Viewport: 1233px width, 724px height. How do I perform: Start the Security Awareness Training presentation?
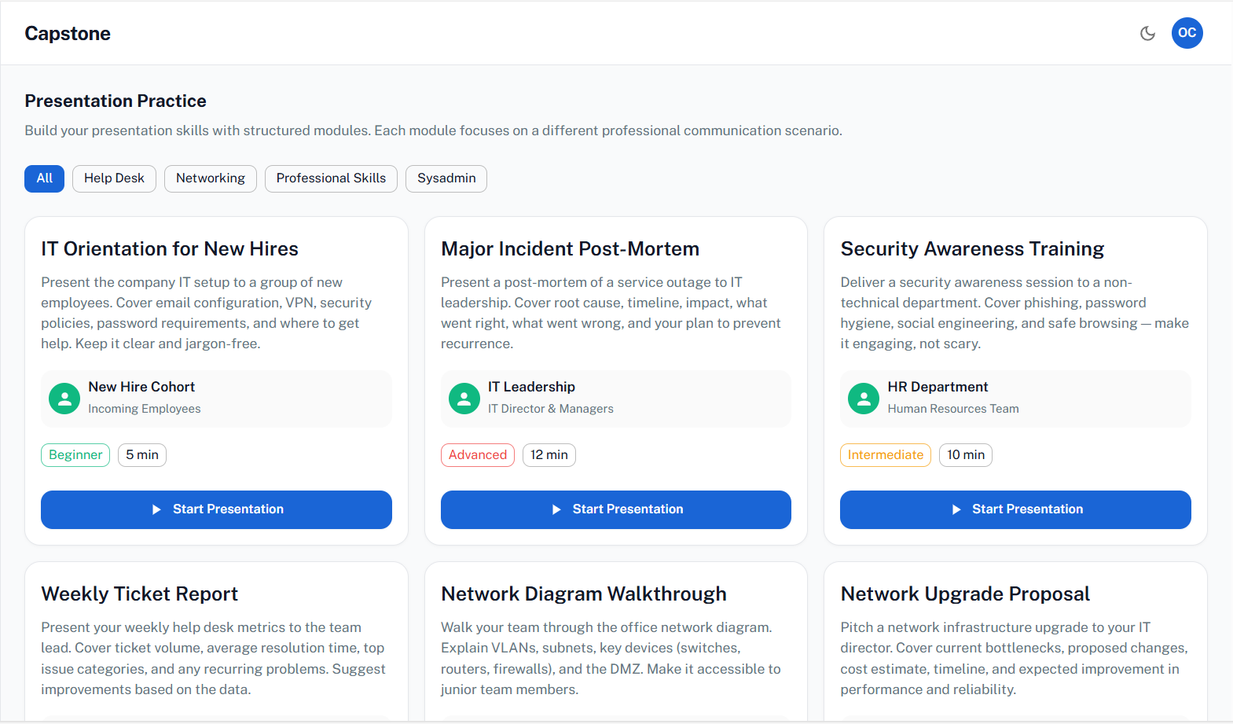pos(1015,509)
